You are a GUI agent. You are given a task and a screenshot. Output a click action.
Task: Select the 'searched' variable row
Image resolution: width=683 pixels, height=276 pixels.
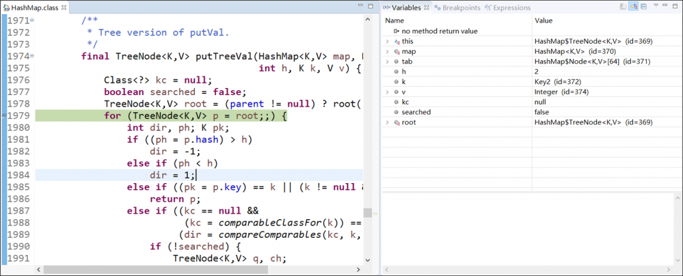click(x=531, y=112)
